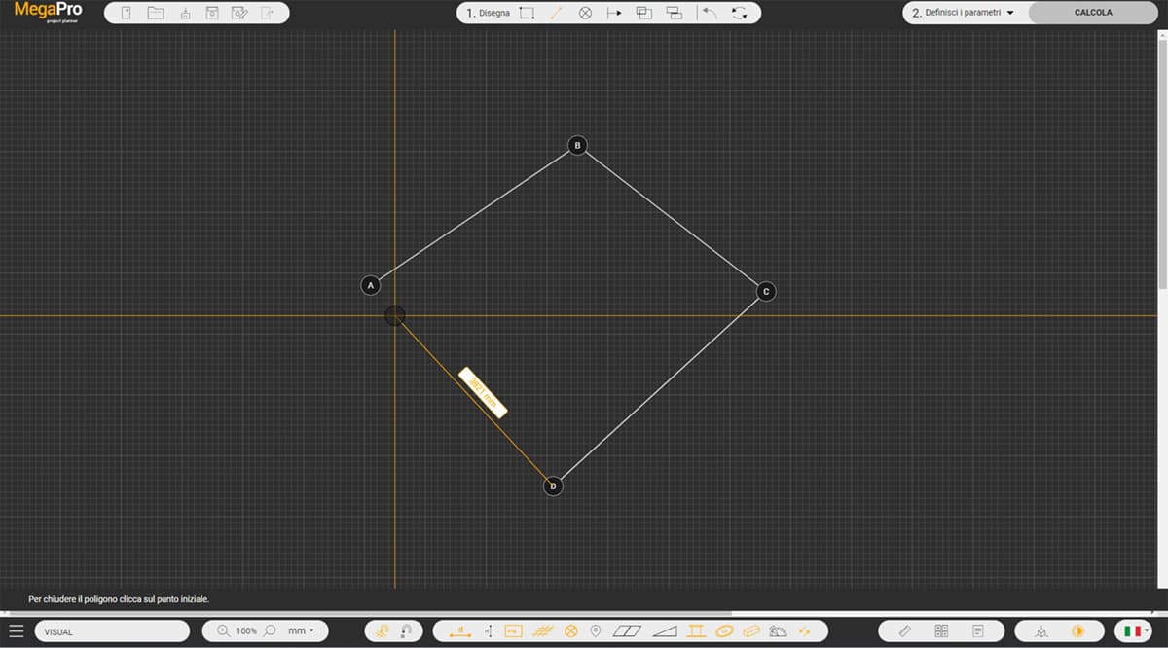
Task: Click the VISUAL text field
Action: click(x=112, y=630)
